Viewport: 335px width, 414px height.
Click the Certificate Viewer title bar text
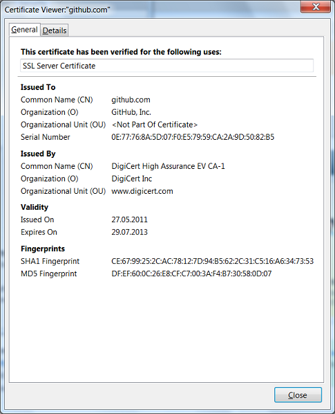point(57,10)
